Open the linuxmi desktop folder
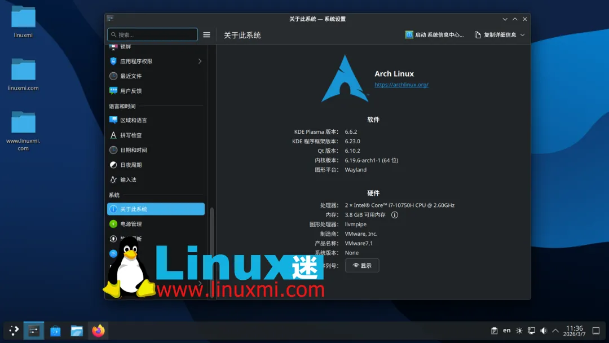This screenshot has width=609, height=343. 23,22
